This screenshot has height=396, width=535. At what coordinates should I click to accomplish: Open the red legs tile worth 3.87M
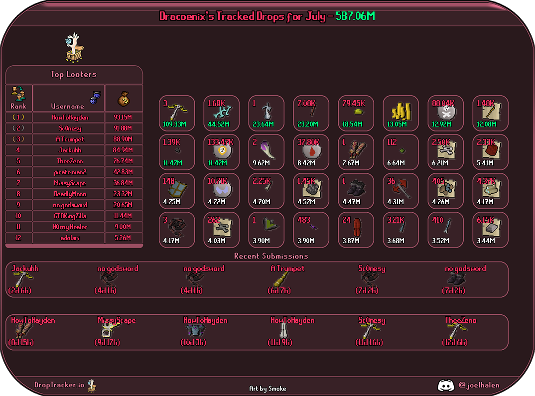coord(356,230)
